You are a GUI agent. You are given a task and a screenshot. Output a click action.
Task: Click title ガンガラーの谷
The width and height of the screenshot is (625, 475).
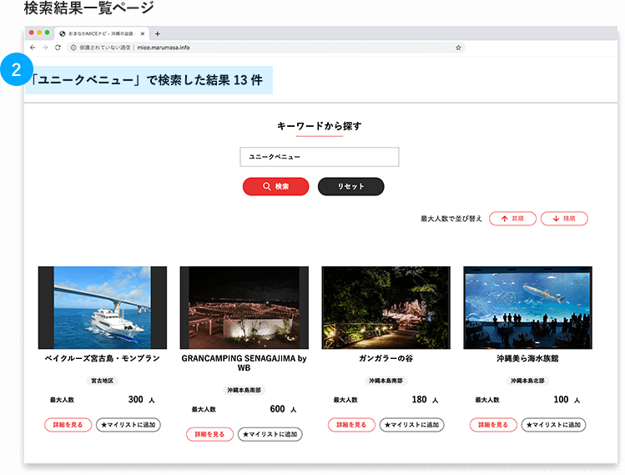[386, 358]
